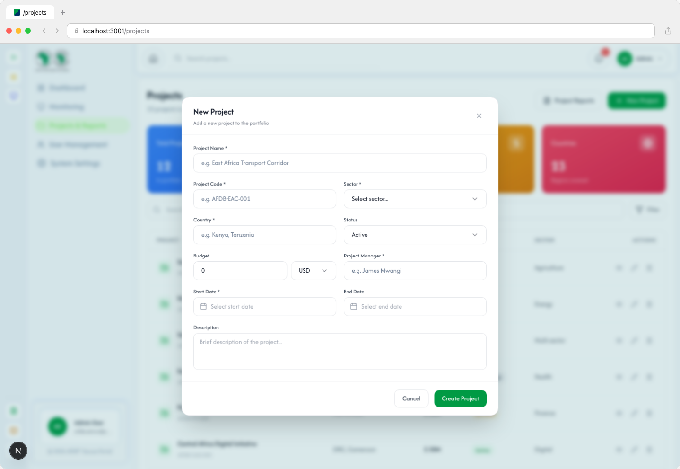Screen dimensions: 680x469
Task: Click the sector dropdown chevron arrow
Action: [x=475, y=199]
